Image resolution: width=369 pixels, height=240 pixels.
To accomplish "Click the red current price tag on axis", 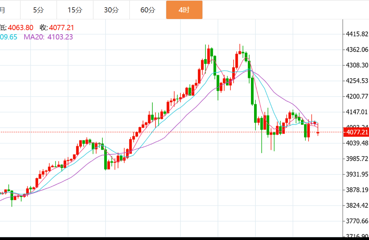I will [355, 132].
